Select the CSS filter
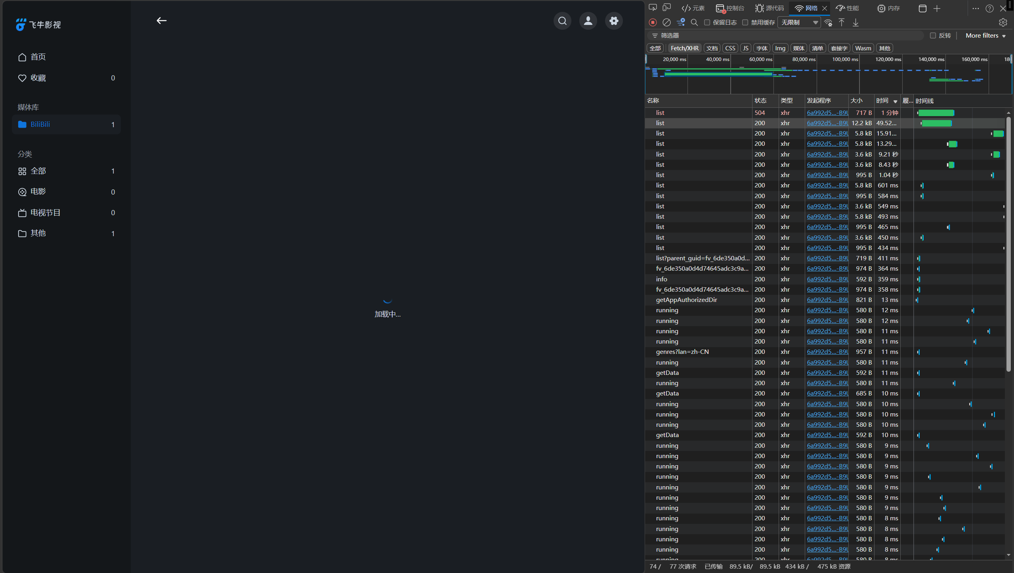 pyautogui.click(x=730, y=48)
